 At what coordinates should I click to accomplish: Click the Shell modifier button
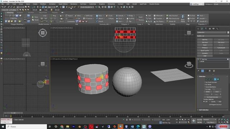[205, 56]
